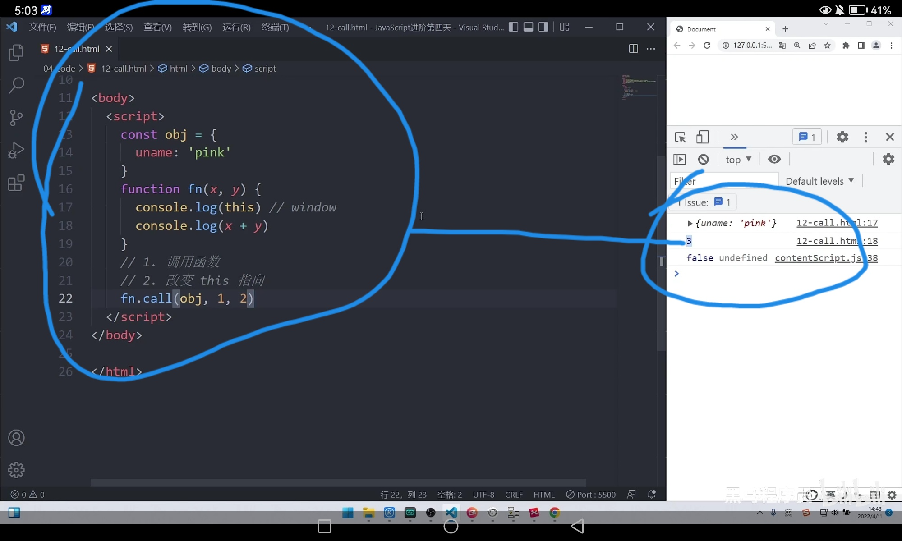Viewport: 902px width, 541px height.
Task: Open the Extensions view in the activity bar
Action: point(16,183)
